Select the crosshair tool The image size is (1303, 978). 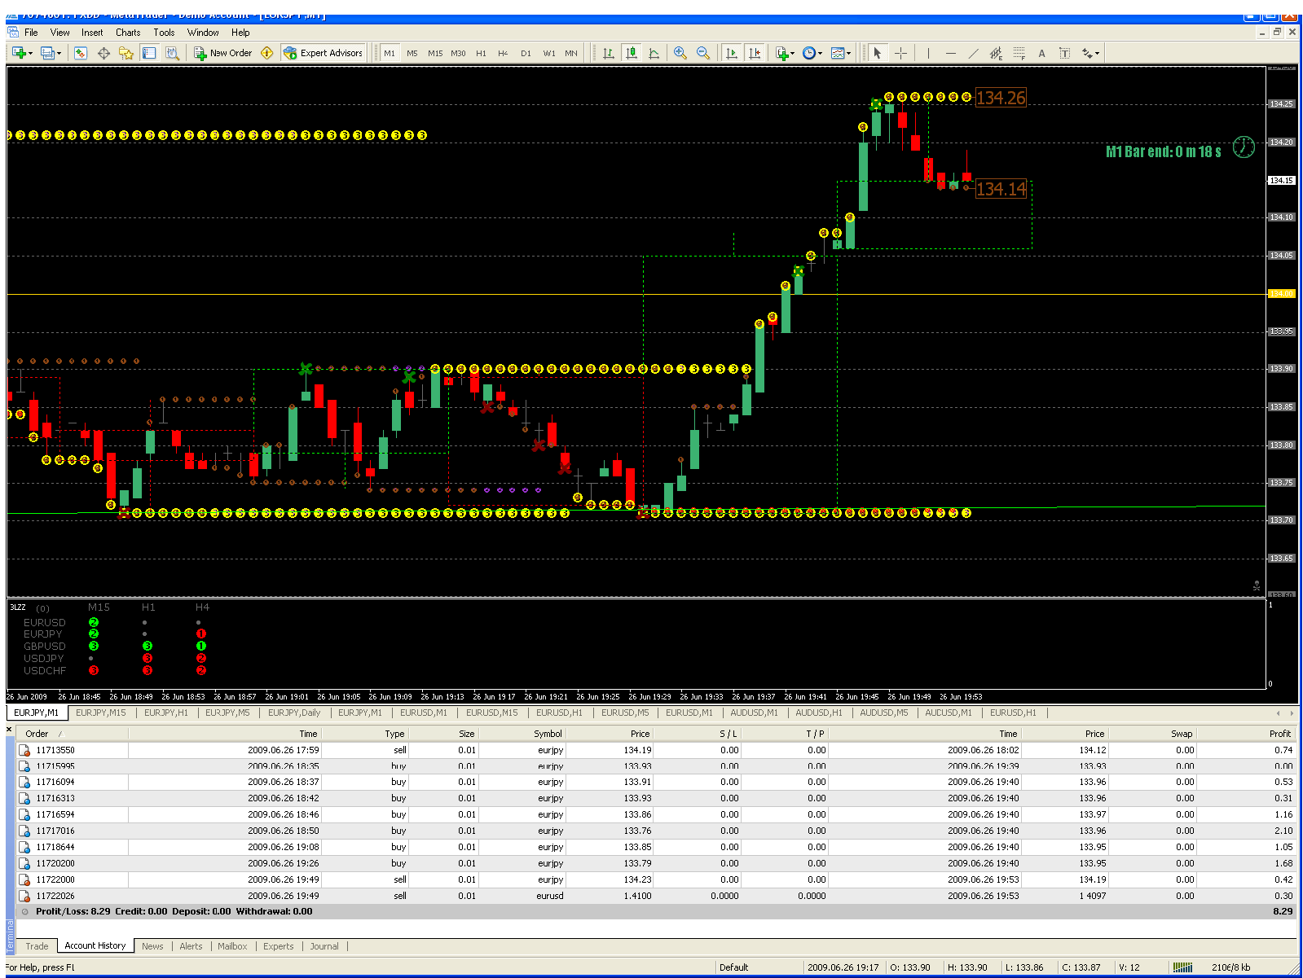pos(900,53)
